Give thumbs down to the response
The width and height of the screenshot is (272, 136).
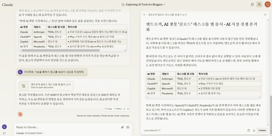click(128, 109)
